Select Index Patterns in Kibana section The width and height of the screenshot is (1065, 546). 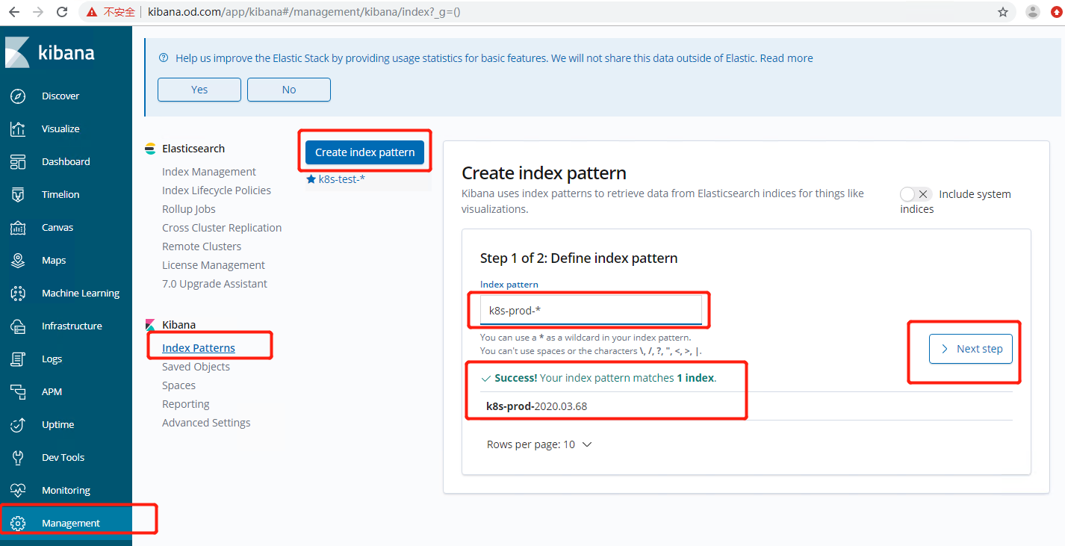(199, 348)
